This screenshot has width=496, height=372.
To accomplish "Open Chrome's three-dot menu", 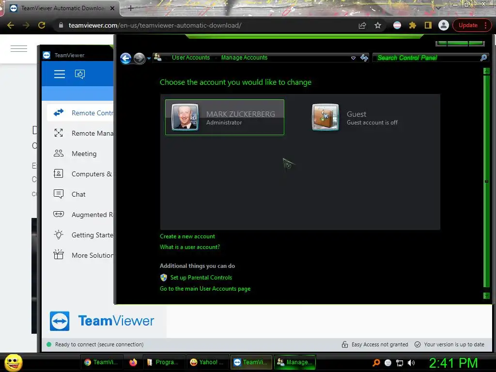I will tap(485, 25).
